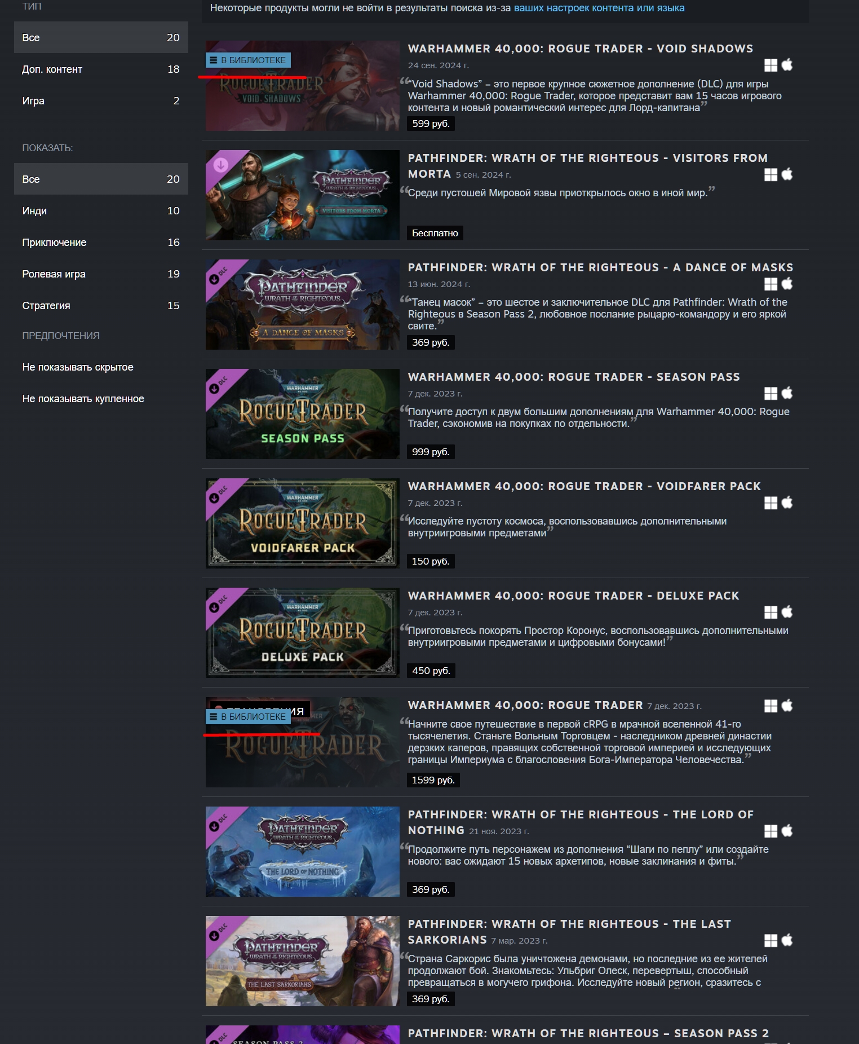
Task: Click the 150 руб. Voidfarer Pack price
Action: pos(431,561)
